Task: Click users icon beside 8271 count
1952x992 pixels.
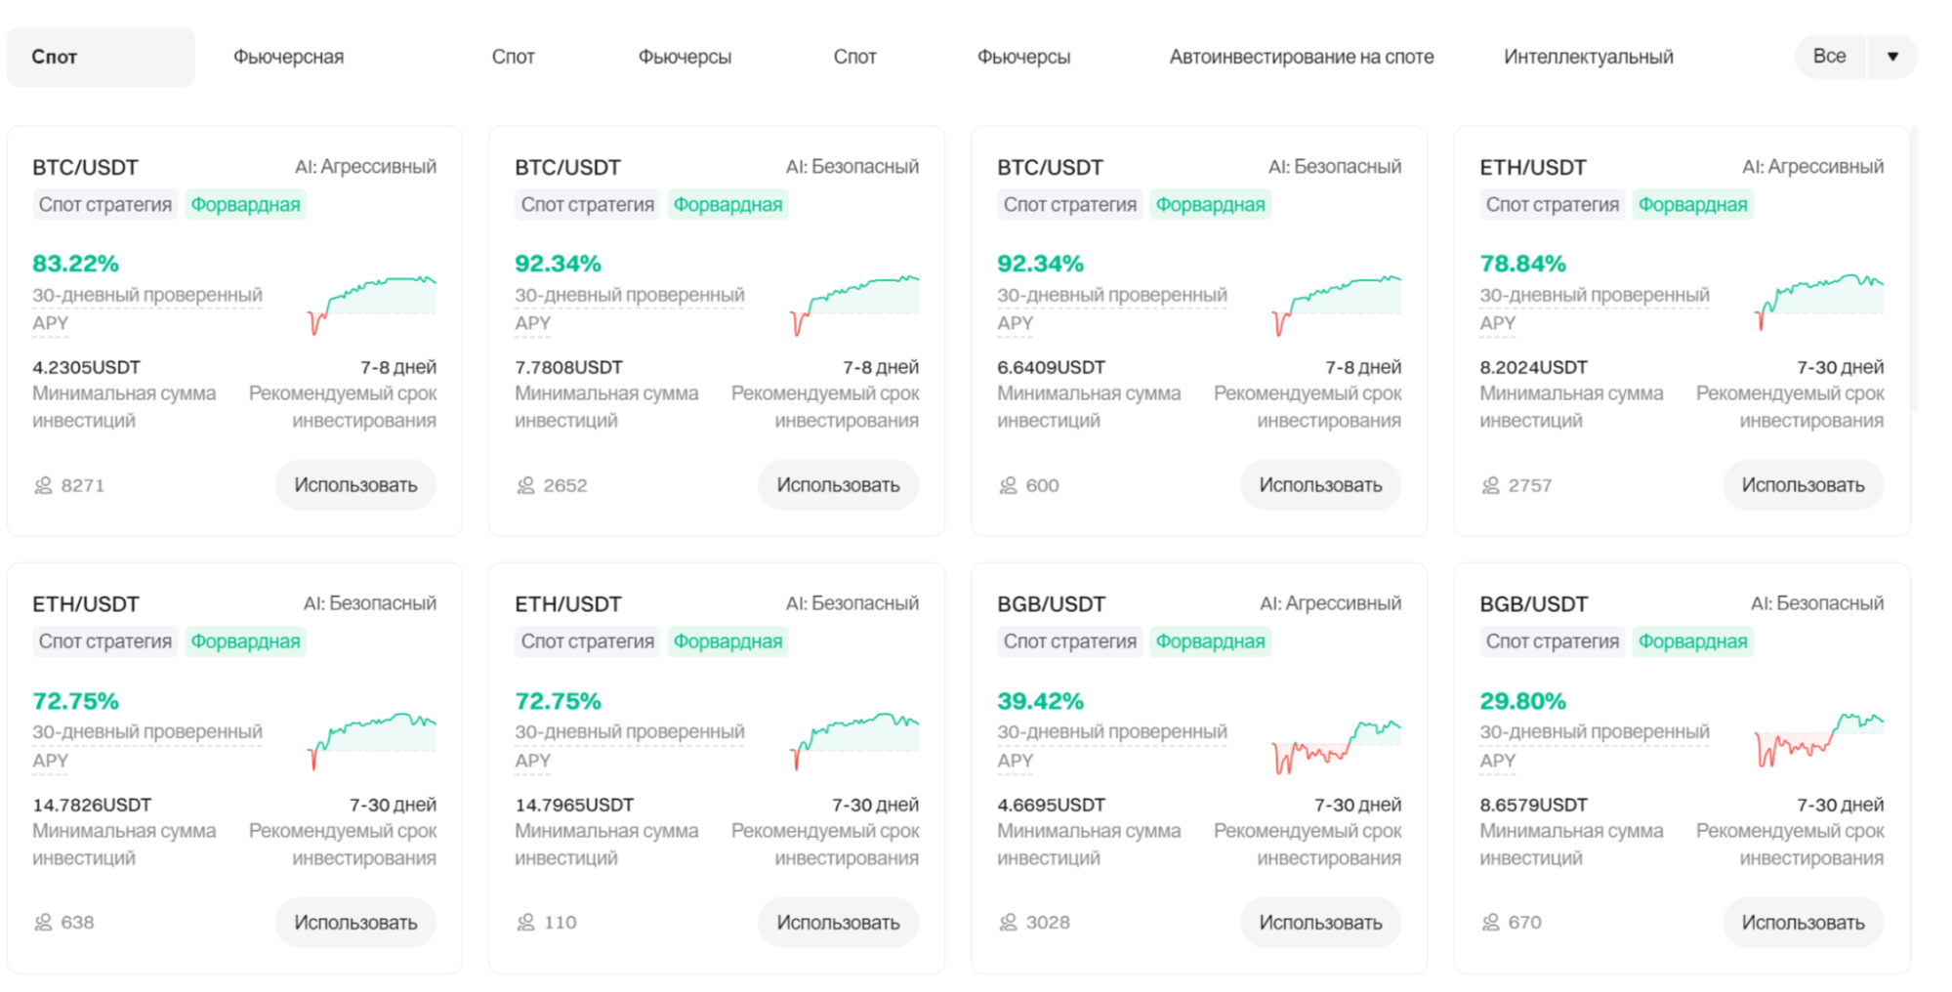Action: 43,485
